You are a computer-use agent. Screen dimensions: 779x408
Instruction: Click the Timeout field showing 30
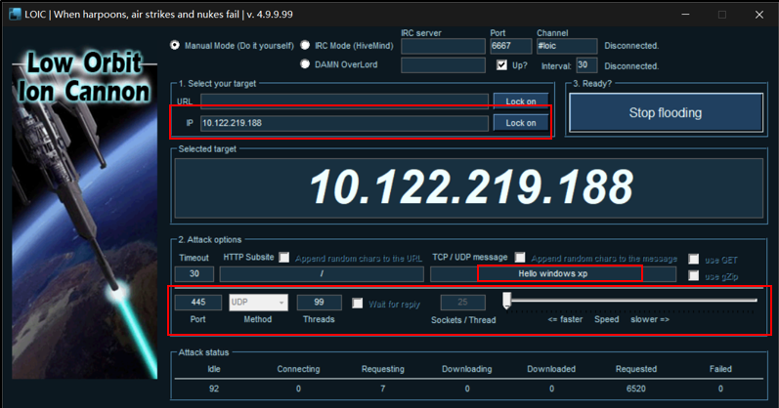tap(195, 274)
